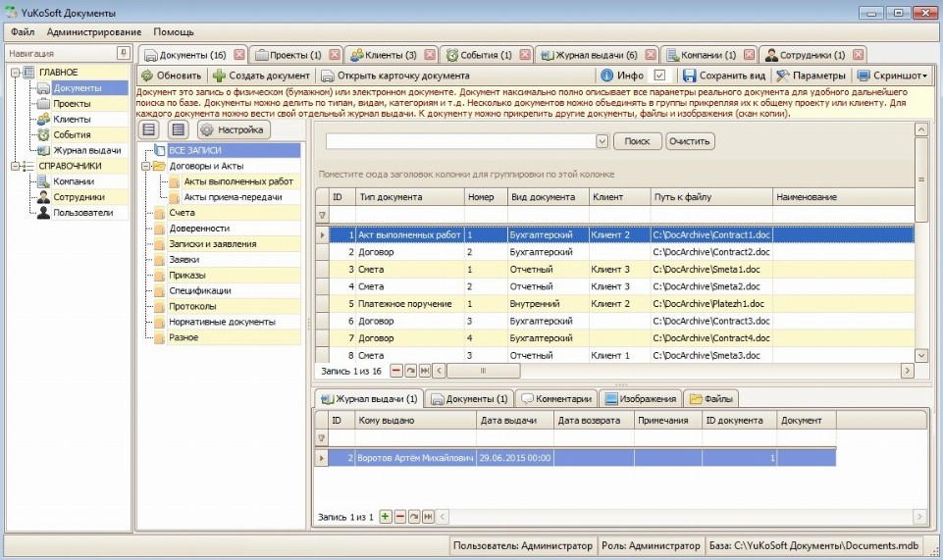This screenshot has width=943, height=560.
Task: Open the search field dropdown arrow
Action: [x=602, y=142]
